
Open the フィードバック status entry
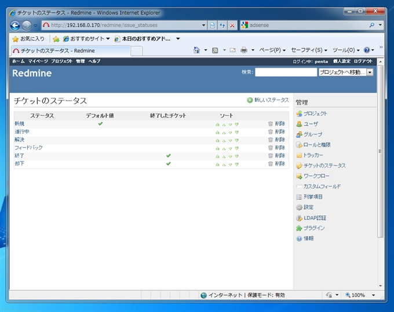tap(28, 148)
